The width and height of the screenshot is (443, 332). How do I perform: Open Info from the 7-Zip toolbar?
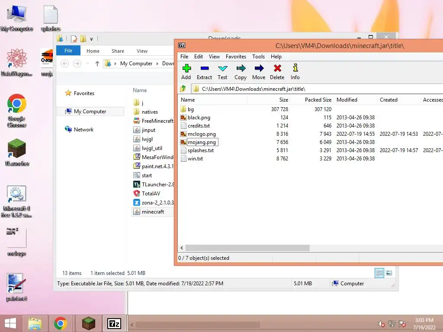point(295,72)
